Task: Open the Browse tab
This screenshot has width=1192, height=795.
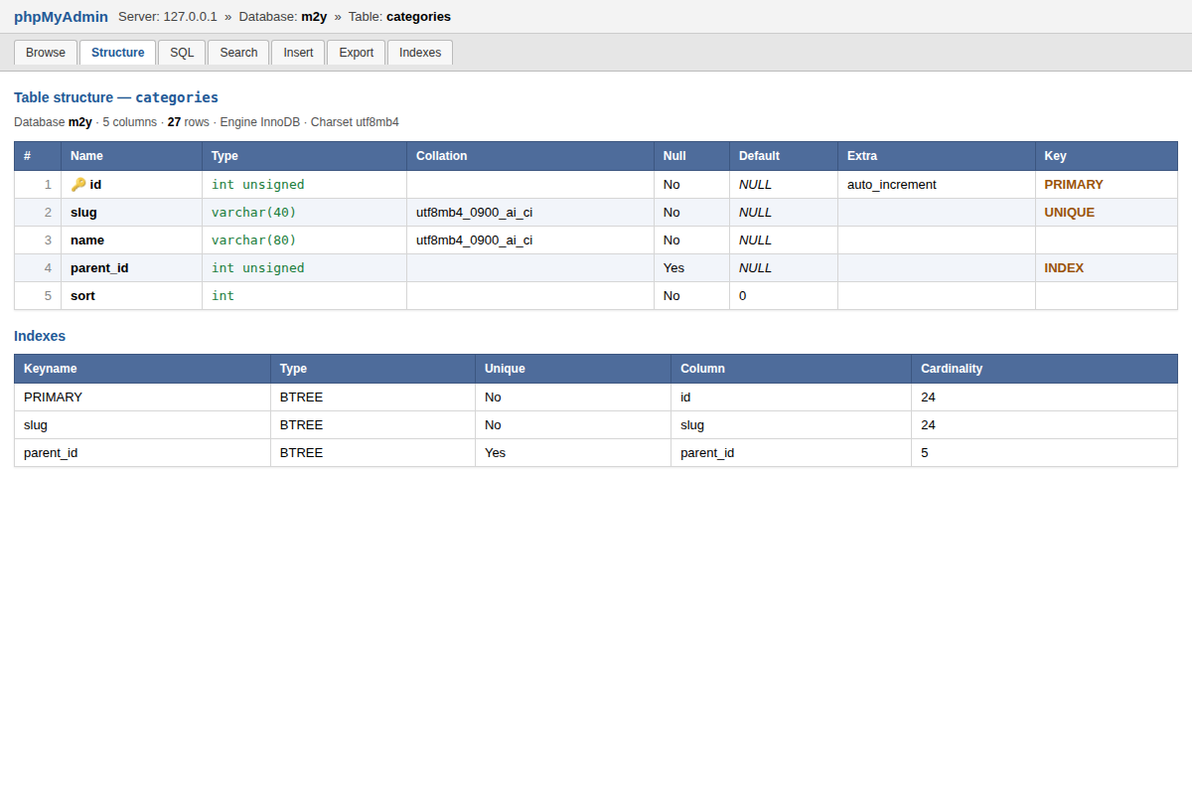Action: [x=46, y=53]
